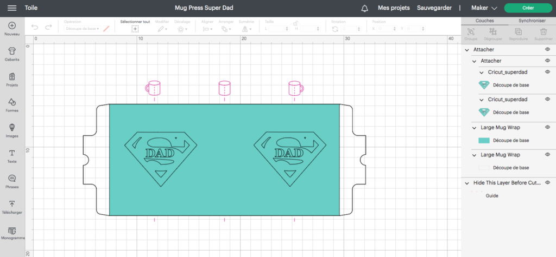Switch to the Couches tab
Image resolution: width=556 pixels, height=257 pixels.
[x=484, y=21]
